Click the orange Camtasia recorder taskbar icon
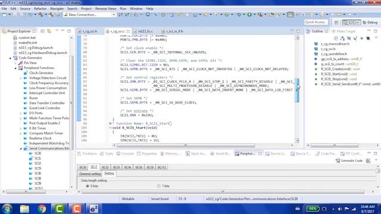The width and height of the screenshot is (381, 214). pos(76,209)
